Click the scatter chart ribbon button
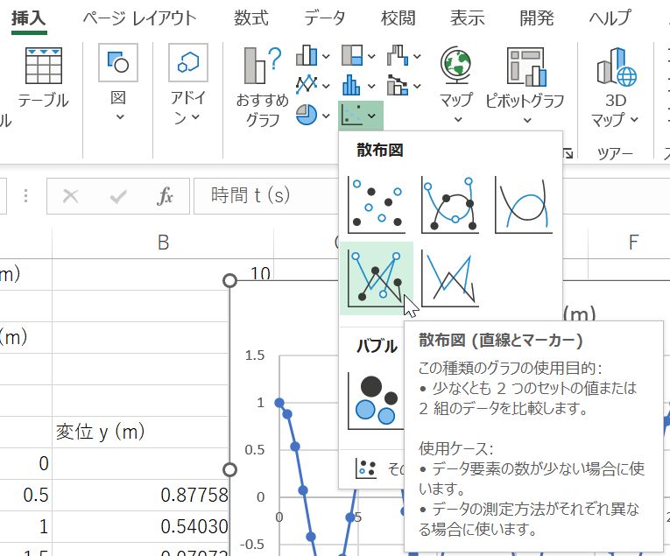 [360, 116]
